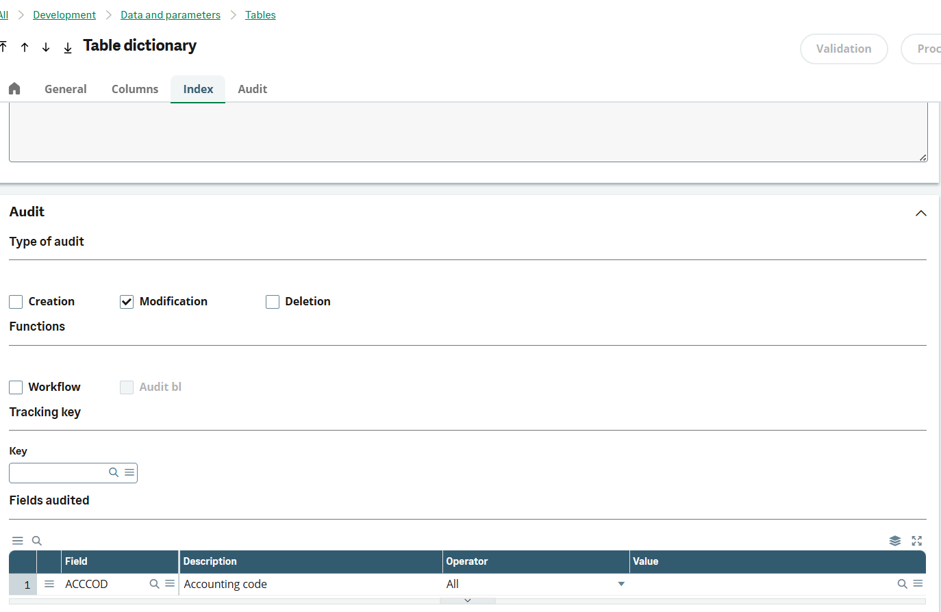
Task: Jump to last record arrow
Action: [68, 47]
